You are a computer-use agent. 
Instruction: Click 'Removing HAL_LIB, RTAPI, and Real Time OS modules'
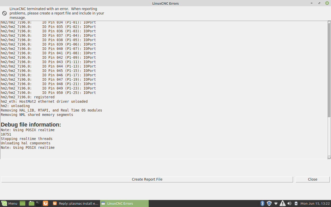[x=51, y=110]
